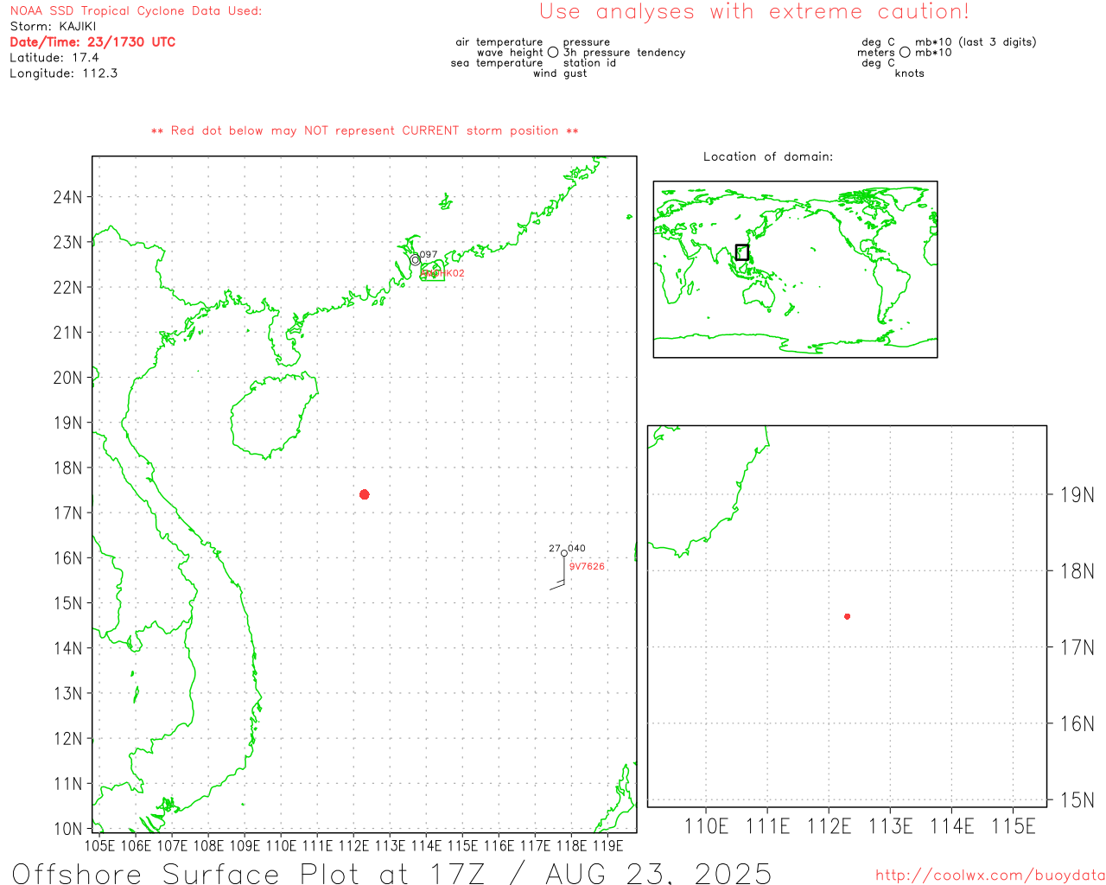
Task: Click the '115E' label on the inset map
Action: [1014, 826]
